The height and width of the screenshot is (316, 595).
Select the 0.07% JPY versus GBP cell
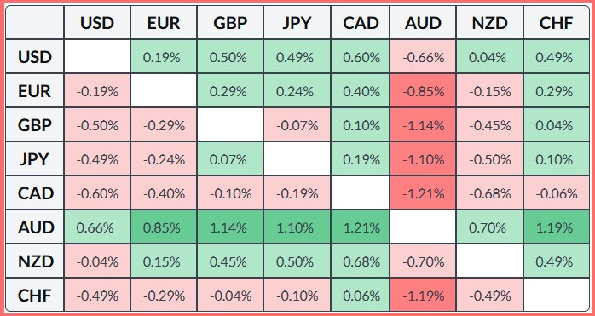pos(230,159)
